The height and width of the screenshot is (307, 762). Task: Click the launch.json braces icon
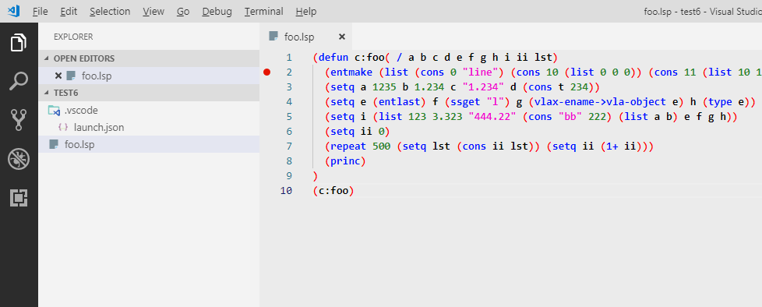tap(62, 127)
